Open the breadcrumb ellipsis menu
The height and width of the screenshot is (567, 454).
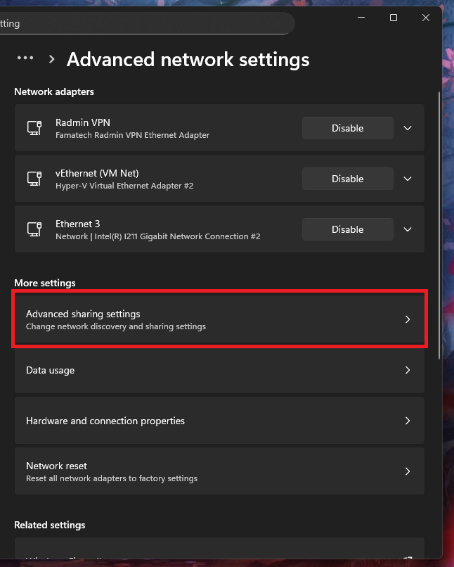pos(25,59)
